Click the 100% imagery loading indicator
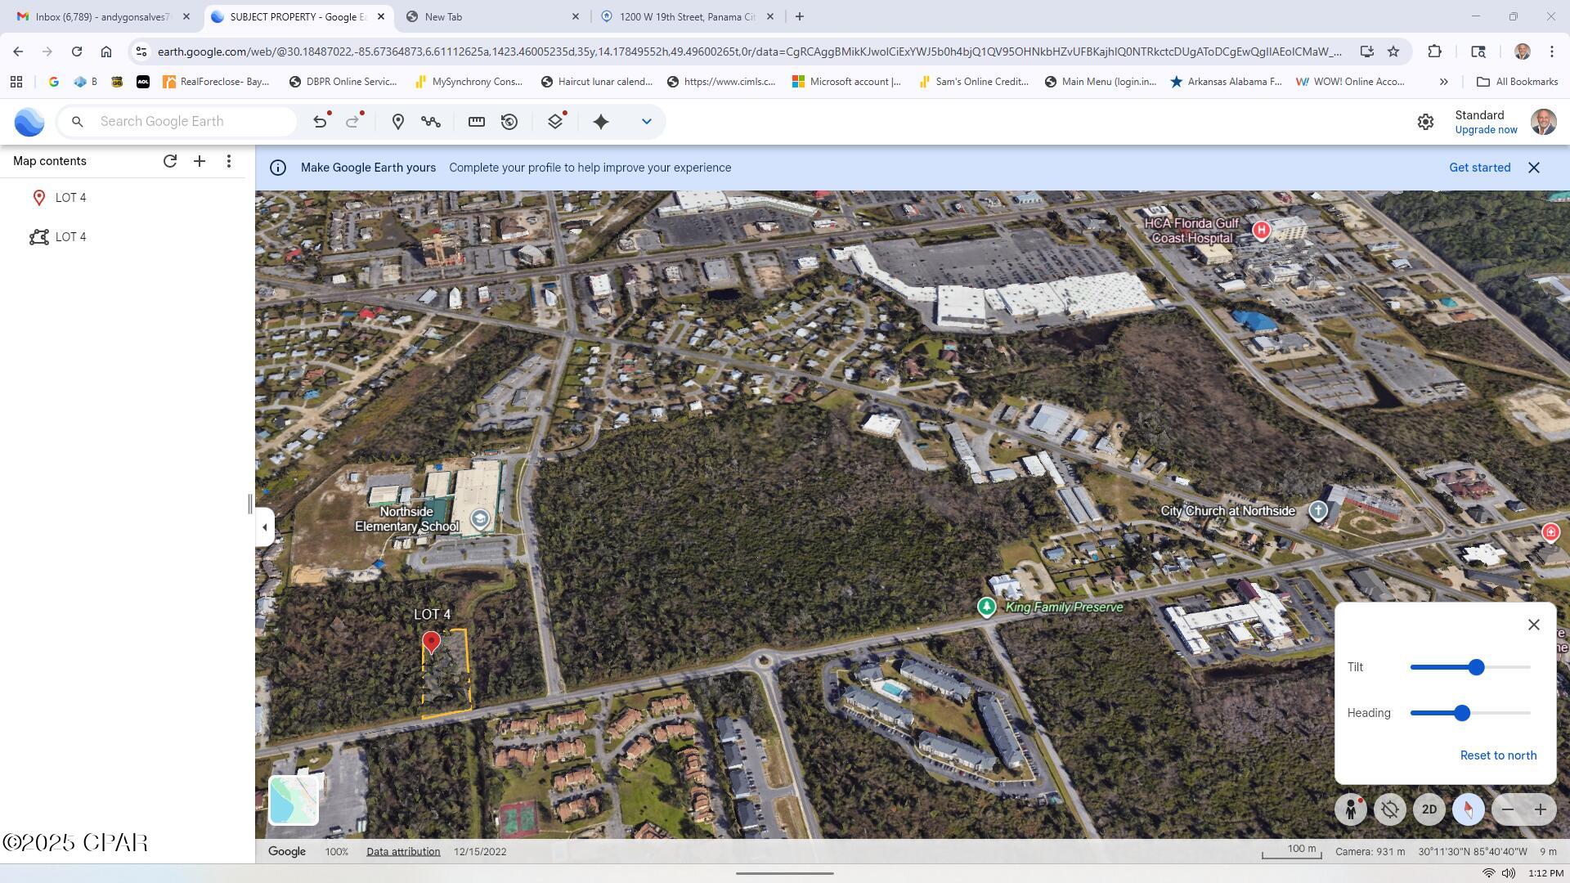Viewport: 1570px width, 883px height. 336,851
